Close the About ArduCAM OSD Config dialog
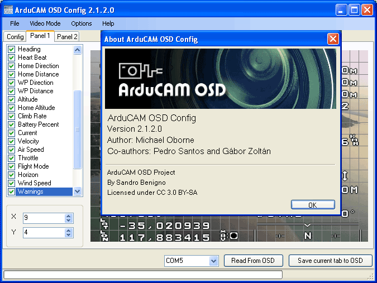Image resolution: width=377 pixels, height=283 pixels. click(333, 39)
